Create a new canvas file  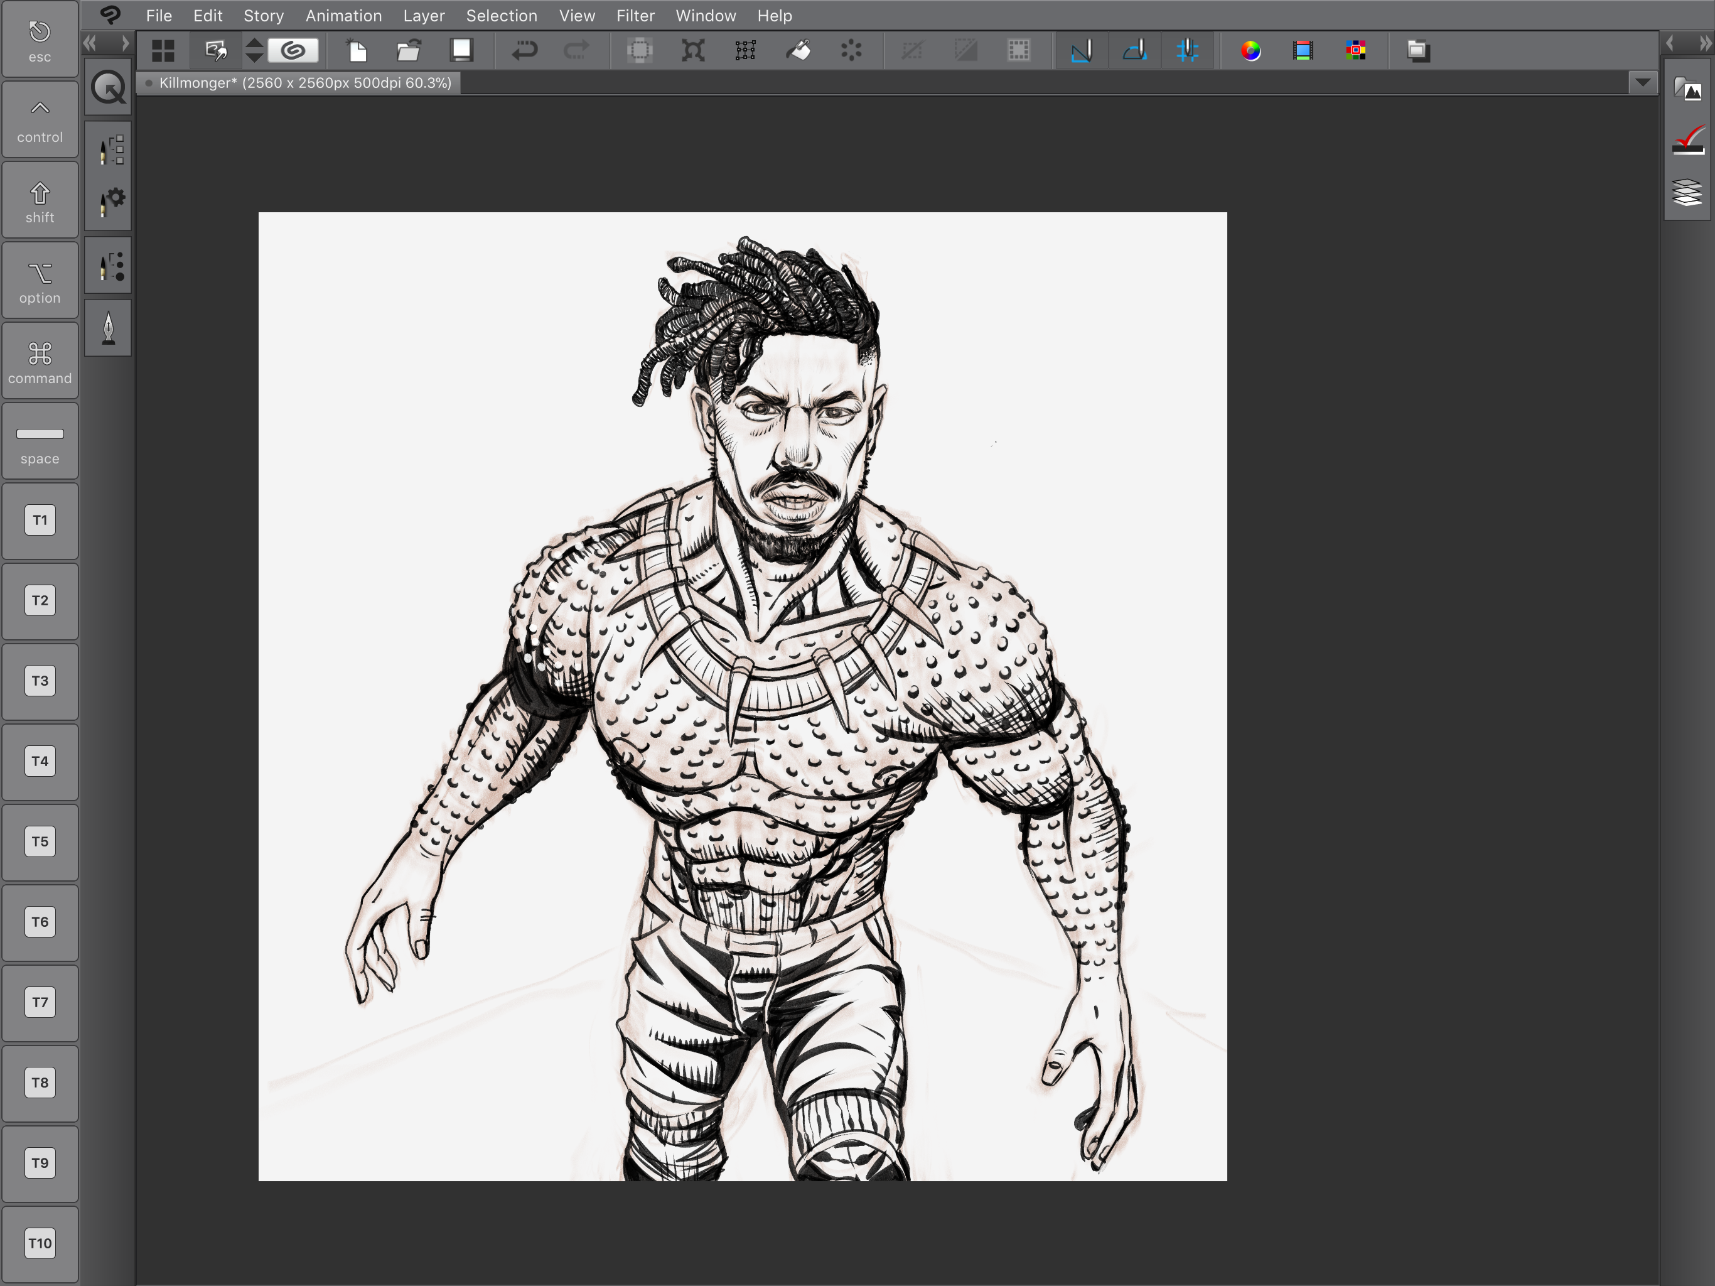pyautogui.click(x=357, y=51)
